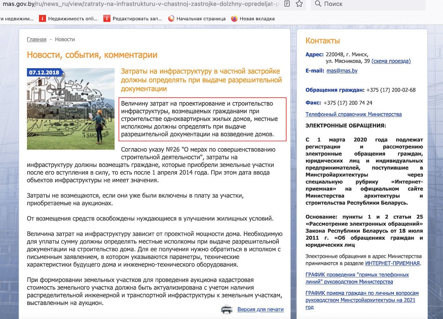Click the search magnifier icon
Screen dimensions: 443x319
click(318, 4)
